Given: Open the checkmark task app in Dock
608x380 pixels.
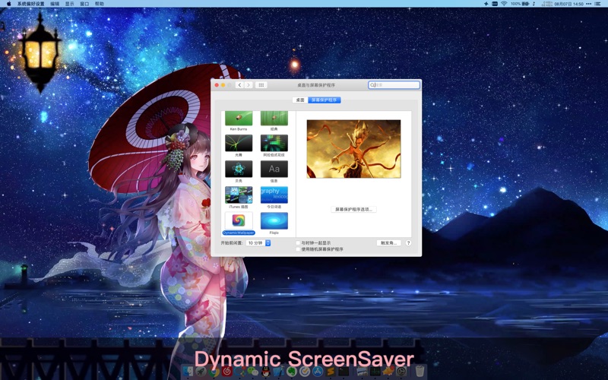Looking at the screenshot, I should point(305,372).
